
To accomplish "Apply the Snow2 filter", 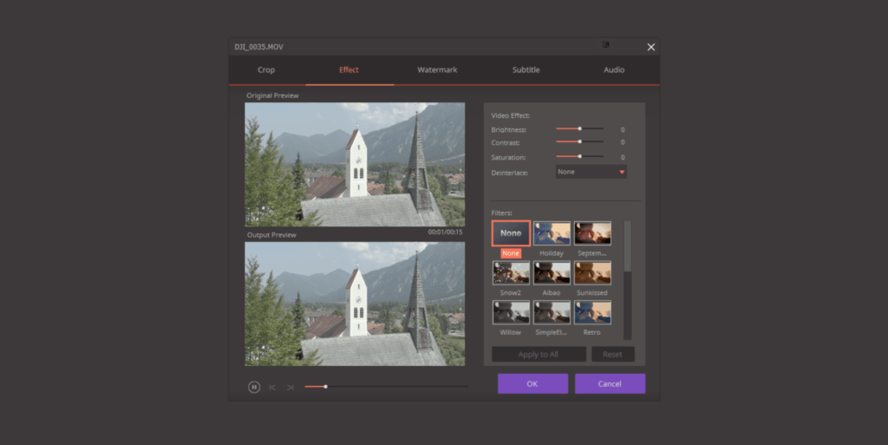I will [511, 273].
